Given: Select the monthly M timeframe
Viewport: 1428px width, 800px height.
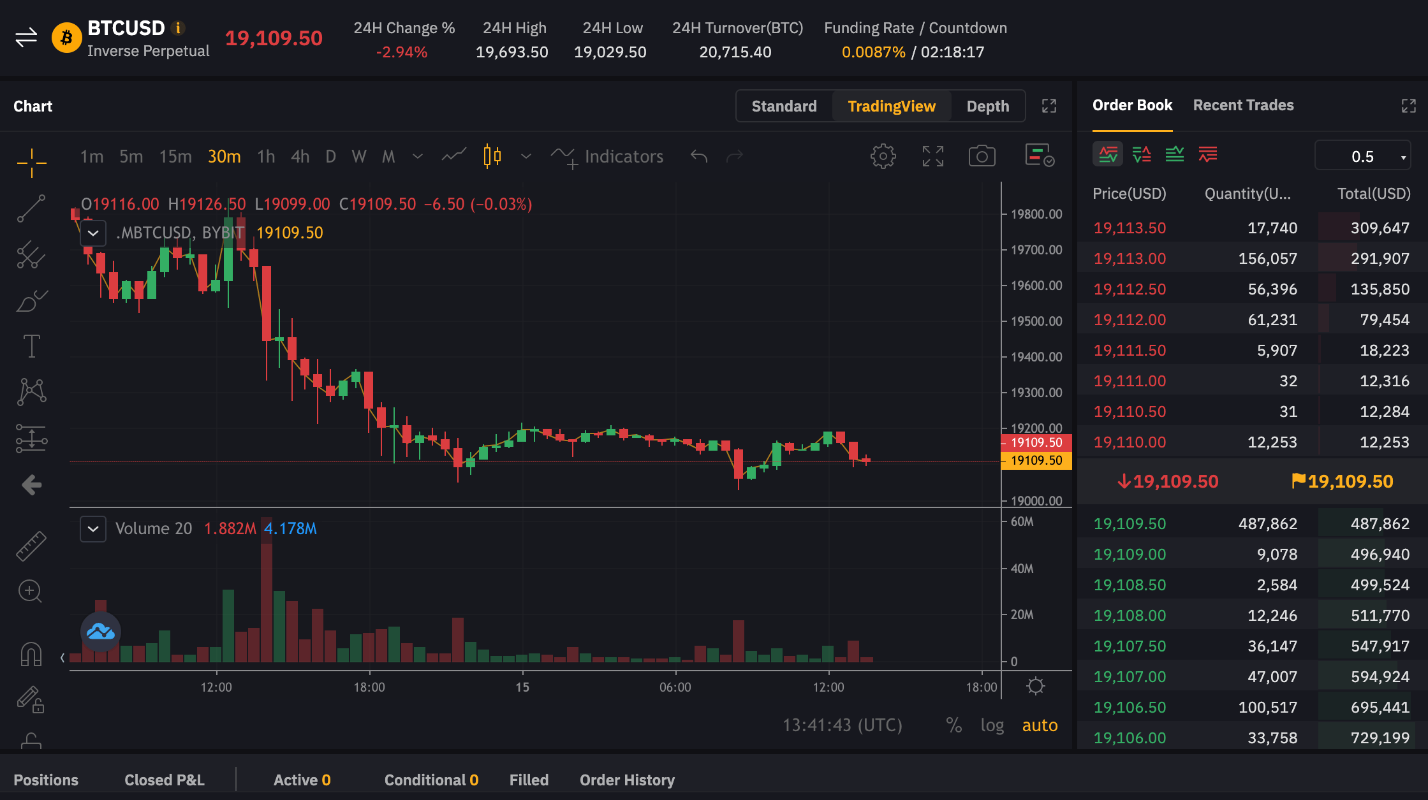Looking at the screenshot, I should [x=388, y=156].
